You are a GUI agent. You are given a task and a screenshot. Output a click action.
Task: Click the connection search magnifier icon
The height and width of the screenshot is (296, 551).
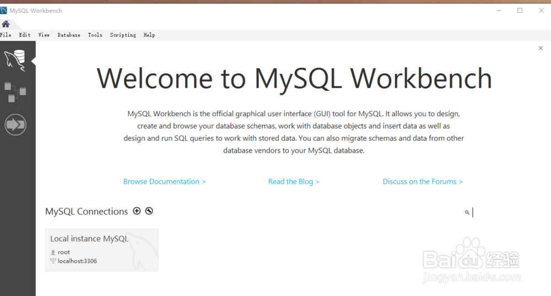point(467,212)
